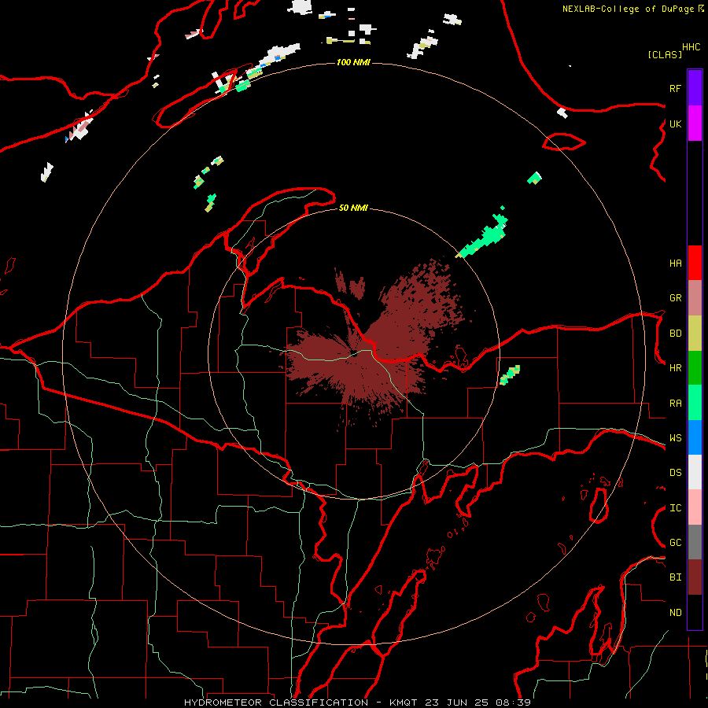Select the BI dark-red legend swatch
The height and width of the screenshot is (708, 708).
coord(695,577)
